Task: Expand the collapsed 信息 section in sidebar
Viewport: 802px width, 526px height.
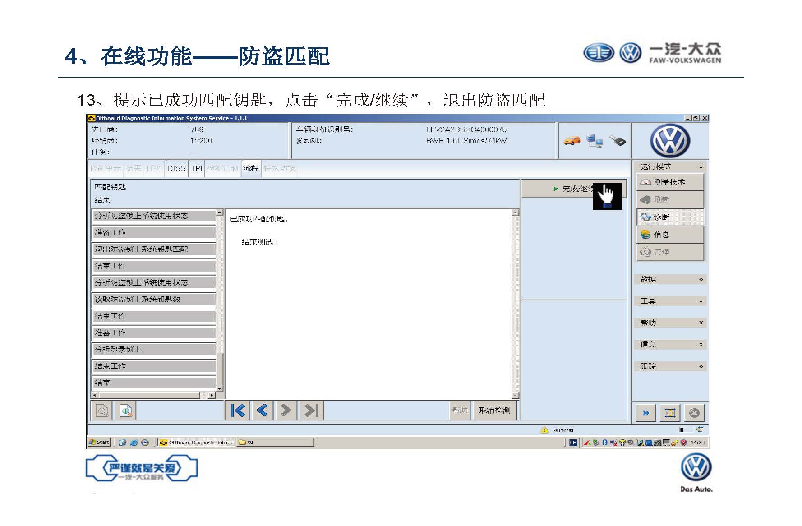Action: click(670, 344)
